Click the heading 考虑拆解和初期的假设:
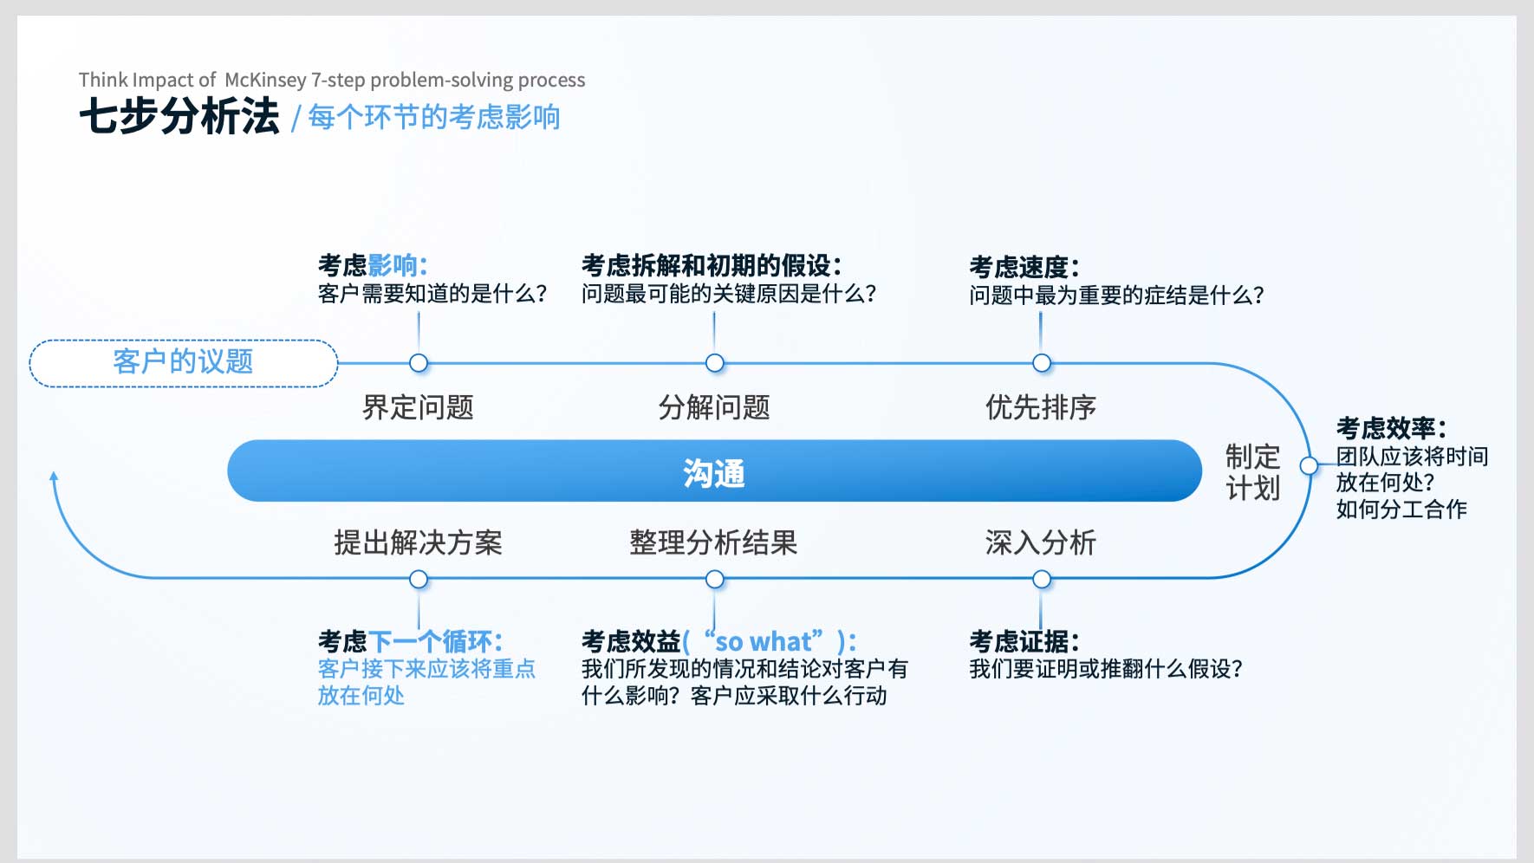 [712, 265]
